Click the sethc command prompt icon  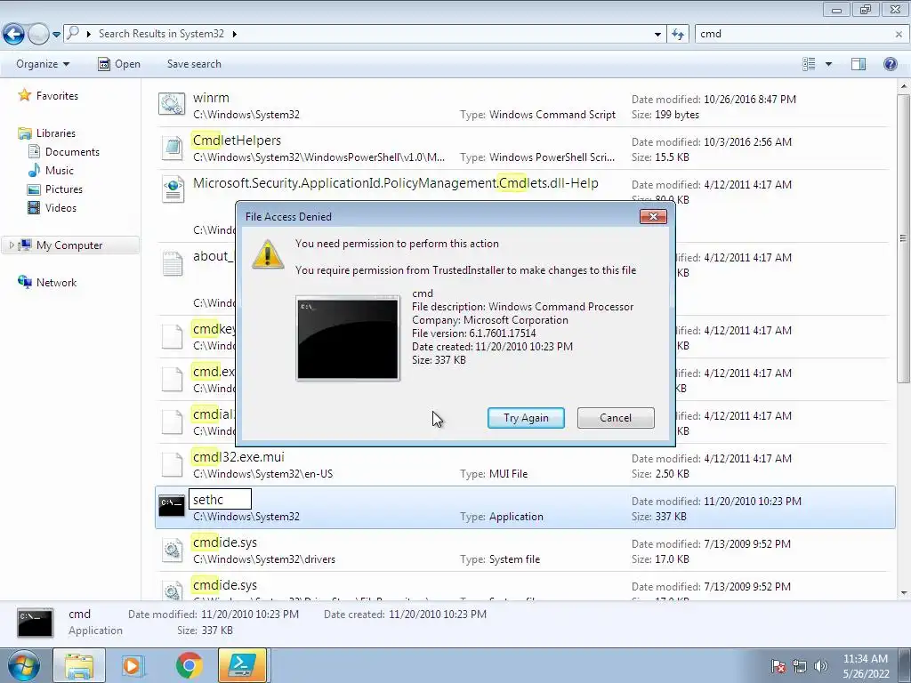(x=172, y=505)
